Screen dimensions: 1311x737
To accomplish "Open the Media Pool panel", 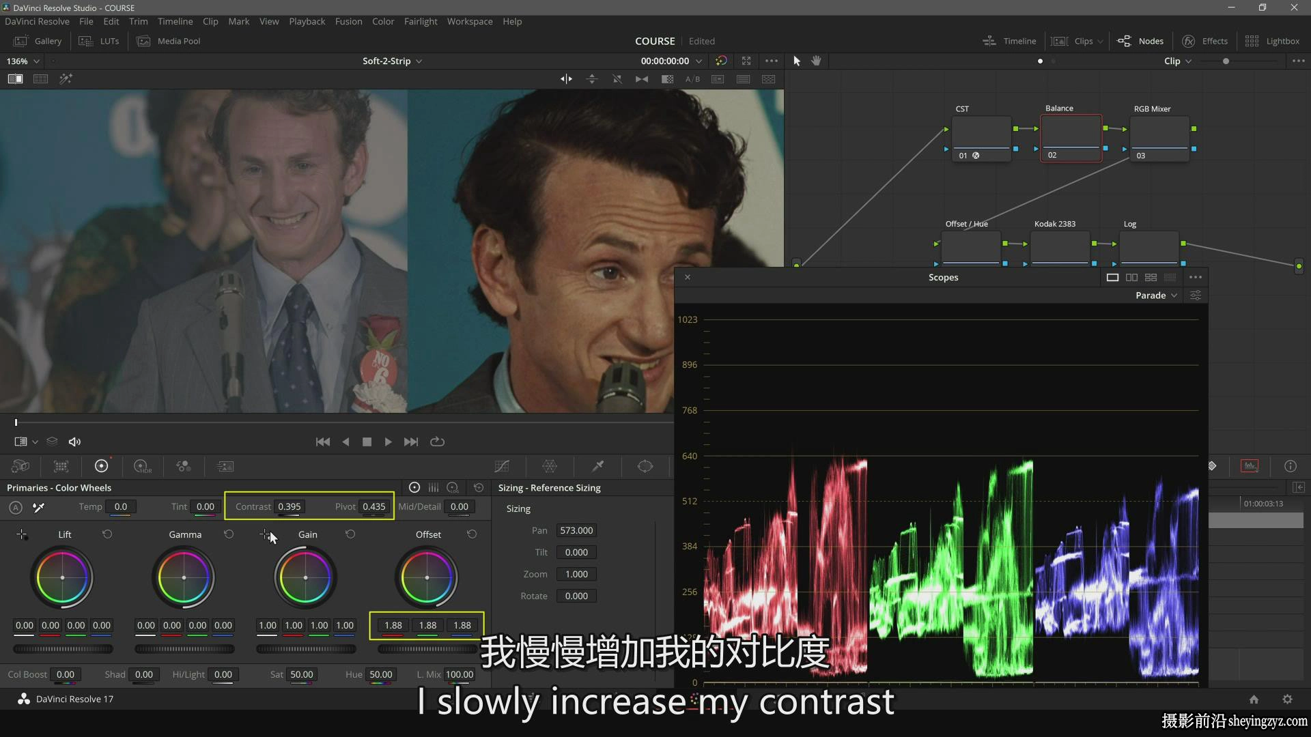I will click(169, 41).
